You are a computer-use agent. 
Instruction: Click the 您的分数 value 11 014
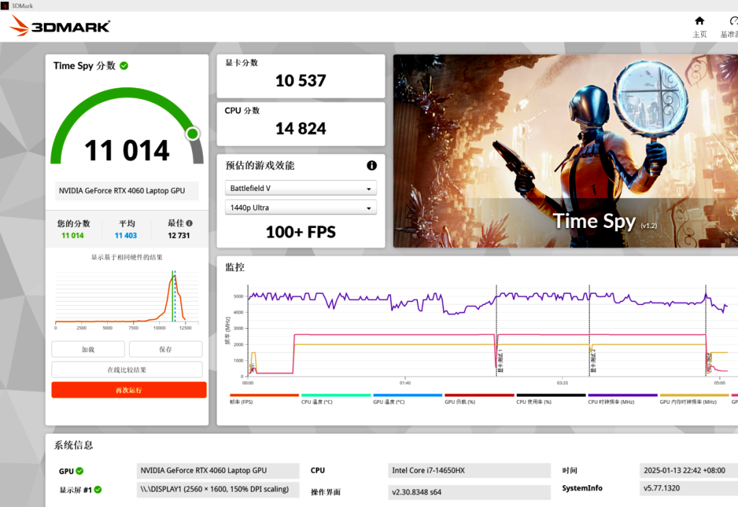(x=72, y=235)
